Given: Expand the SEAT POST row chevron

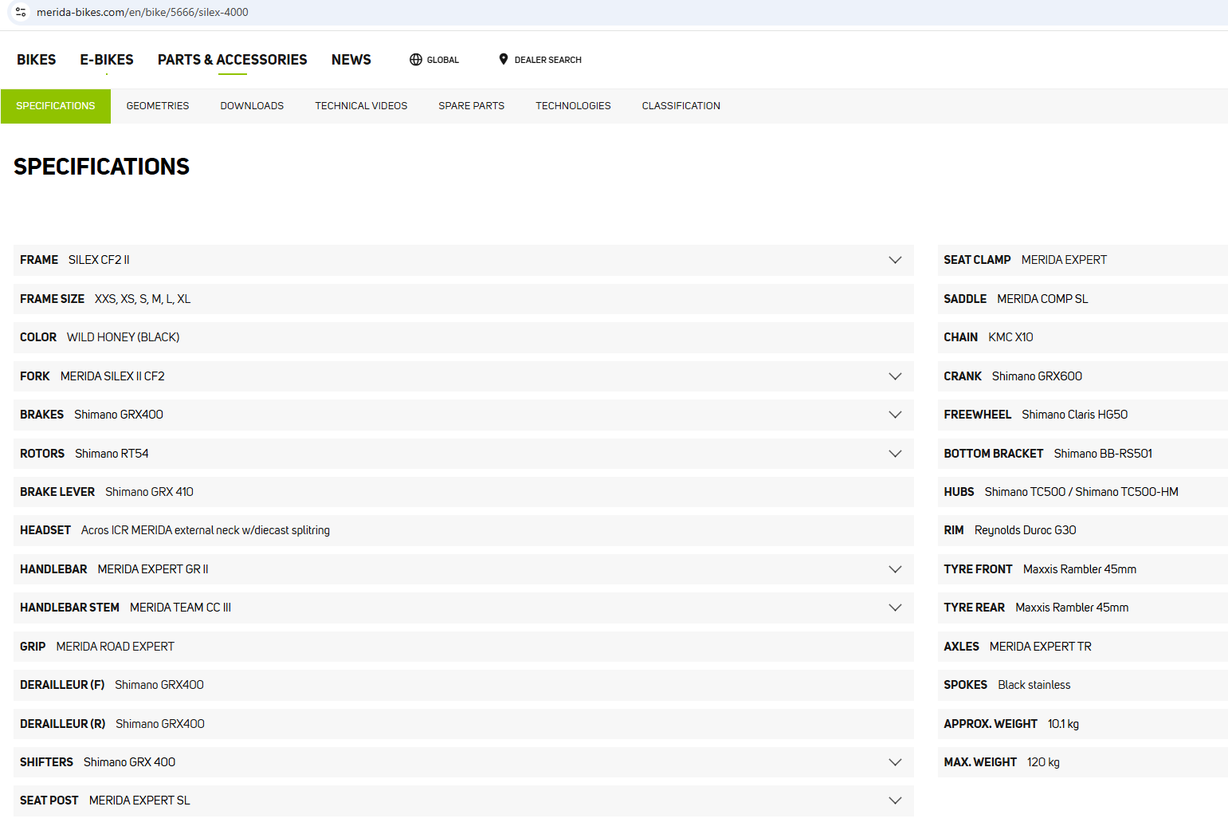Looking at the screenshot, I should pos(895,801).
